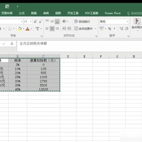Click the decrease font size icon
The image size is (142, 142).
[40, 22]
